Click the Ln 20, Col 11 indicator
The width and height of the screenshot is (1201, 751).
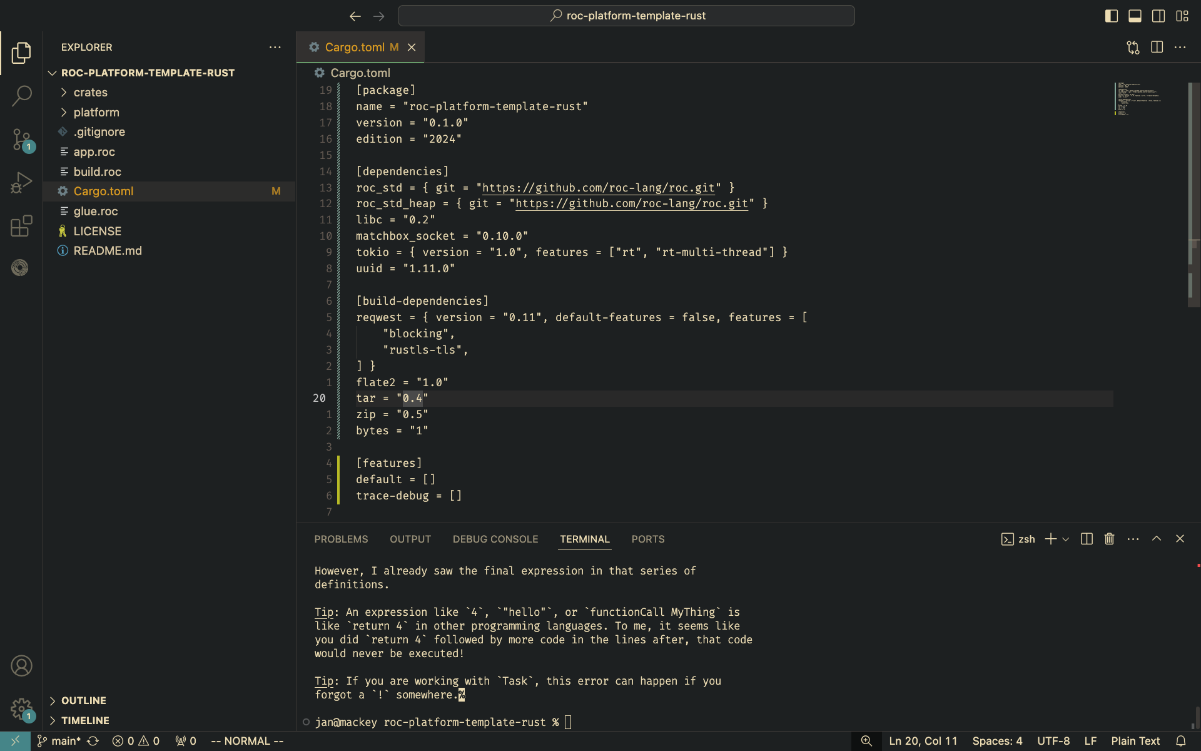click(x=923, y=741)
